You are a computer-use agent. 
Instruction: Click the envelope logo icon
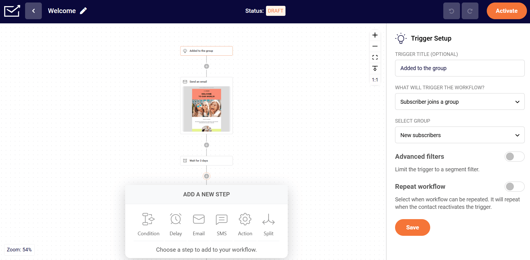[x=12, y=11]
